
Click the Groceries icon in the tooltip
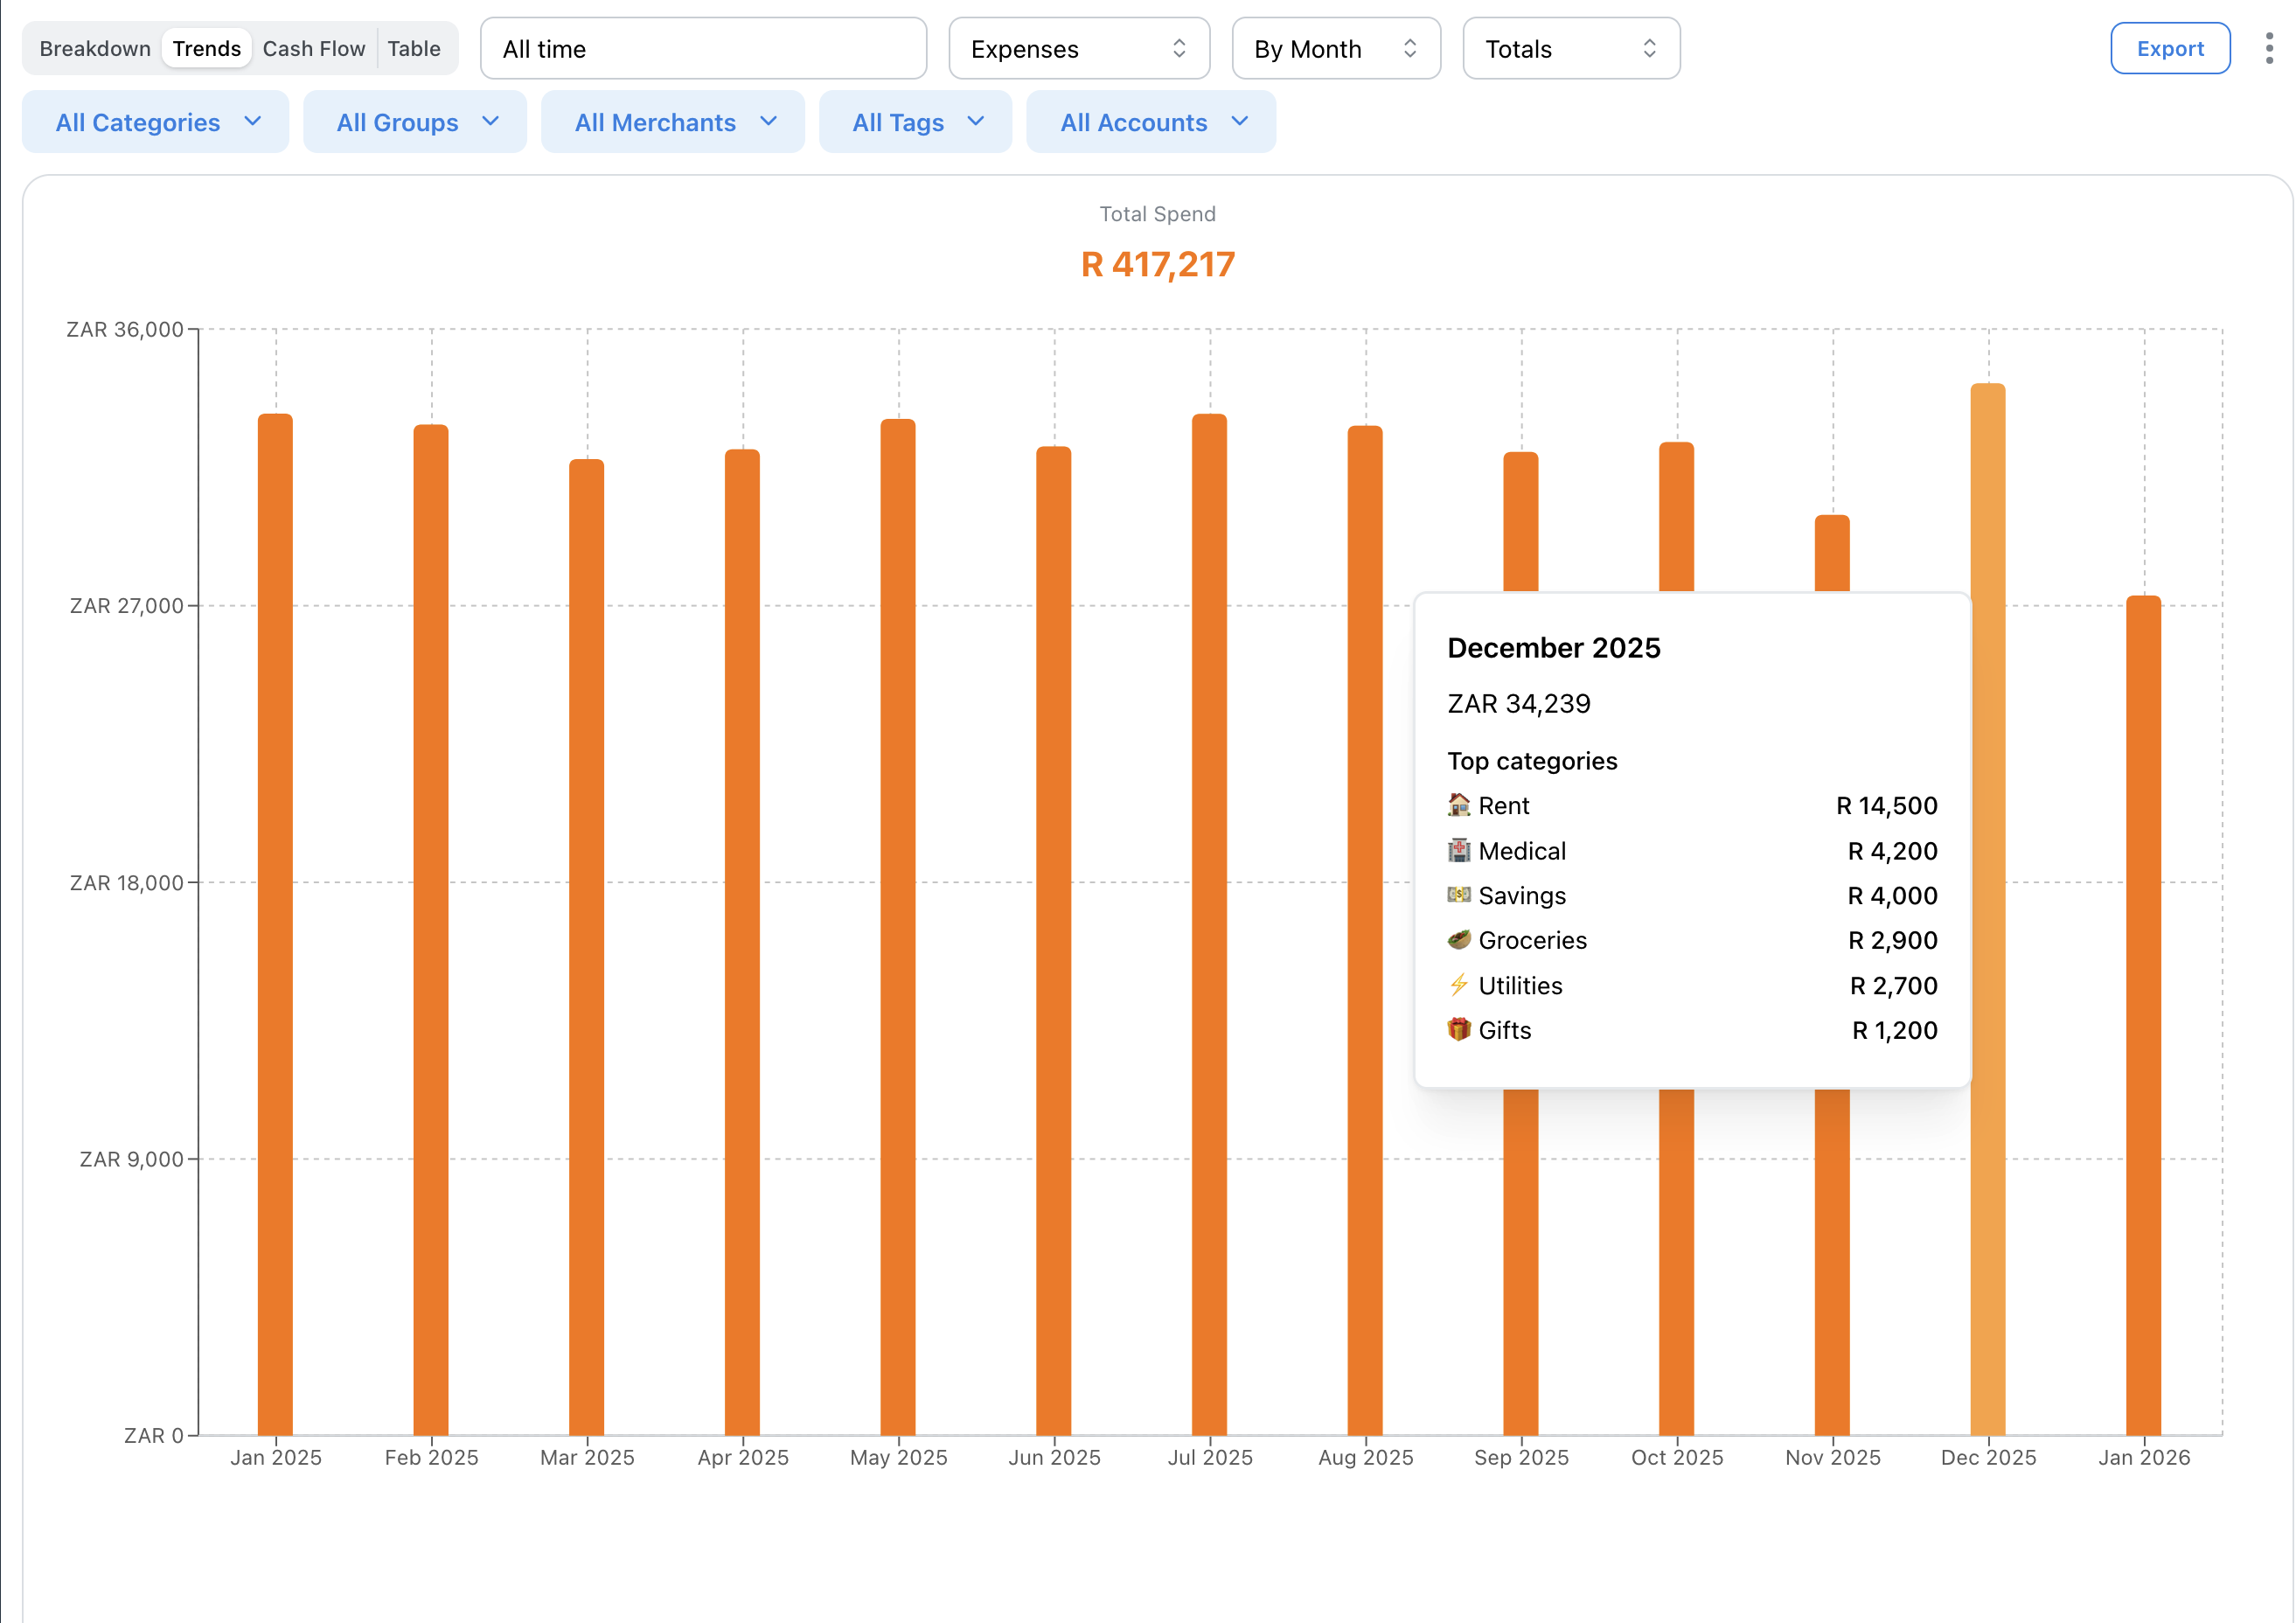coord(1459,940)
